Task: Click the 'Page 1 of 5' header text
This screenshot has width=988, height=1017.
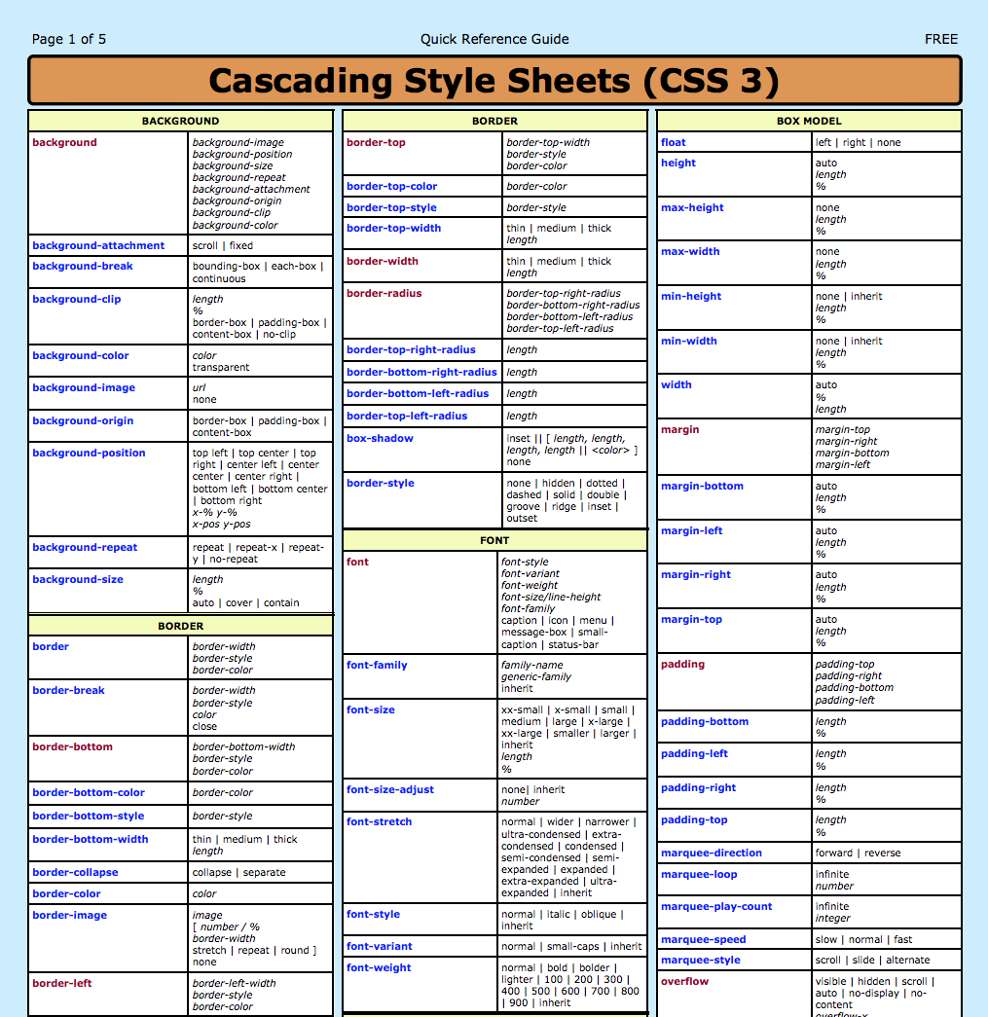Action: point(69,39)
